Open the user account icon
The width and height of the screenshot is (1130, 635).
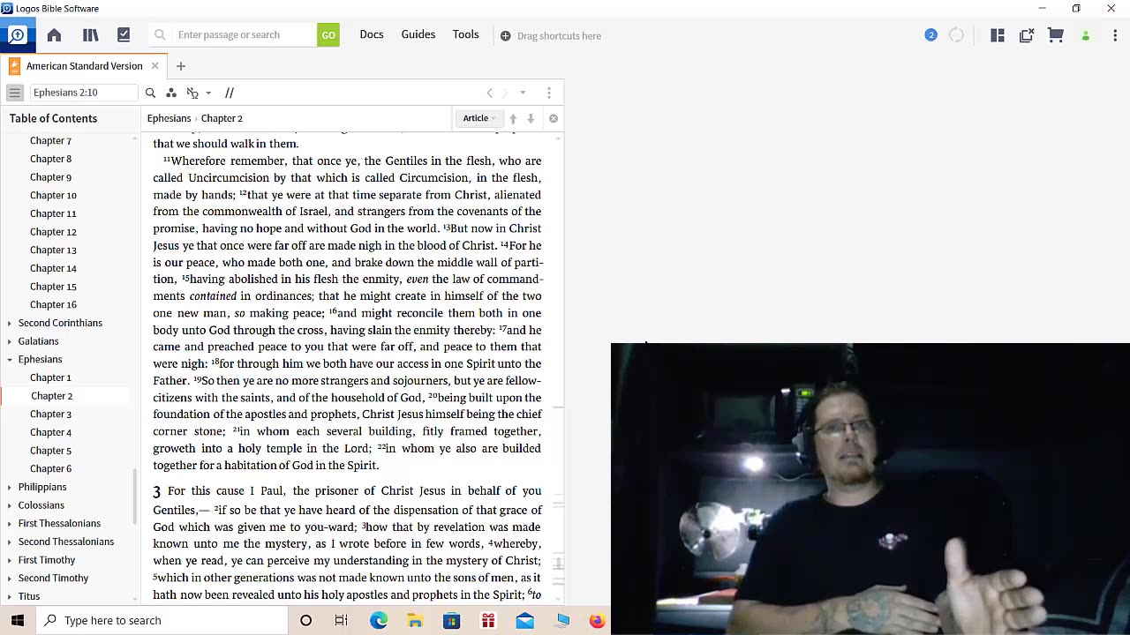1086,36
